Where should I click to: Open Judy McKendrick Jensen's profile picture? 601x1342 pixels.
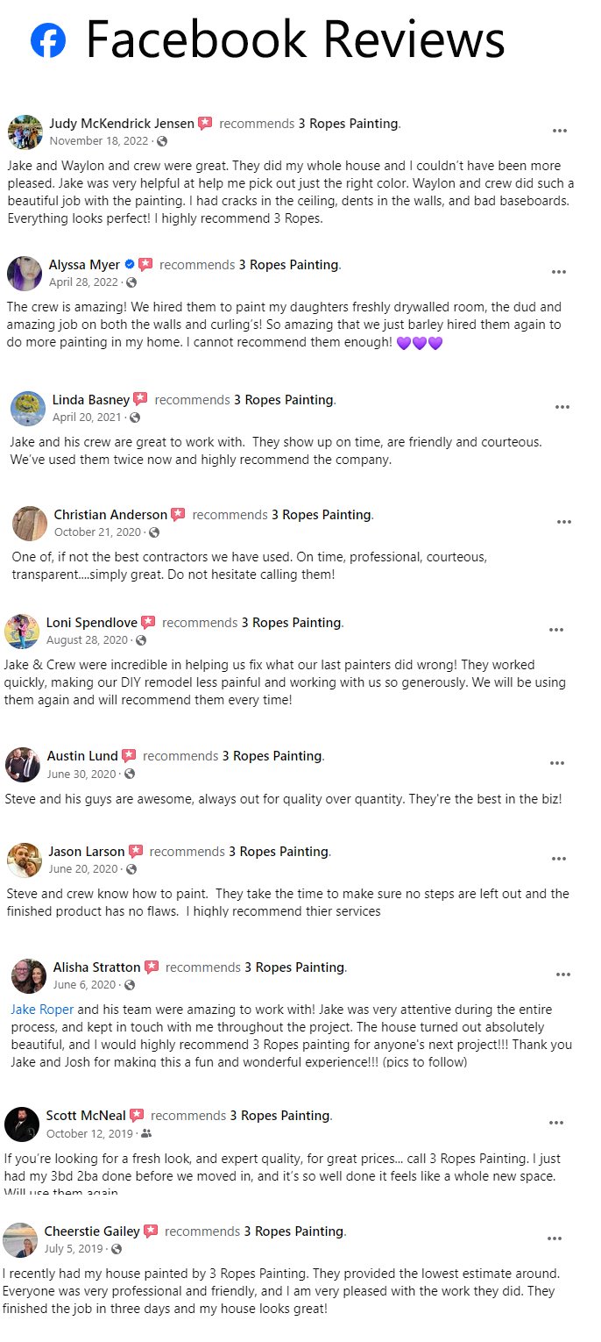(x=25, y=132)
